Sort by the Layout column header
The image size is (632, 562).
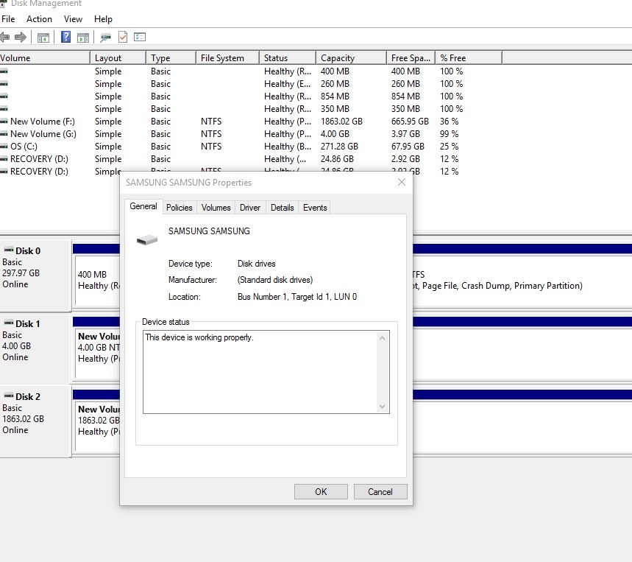click(x=118, y=57)
